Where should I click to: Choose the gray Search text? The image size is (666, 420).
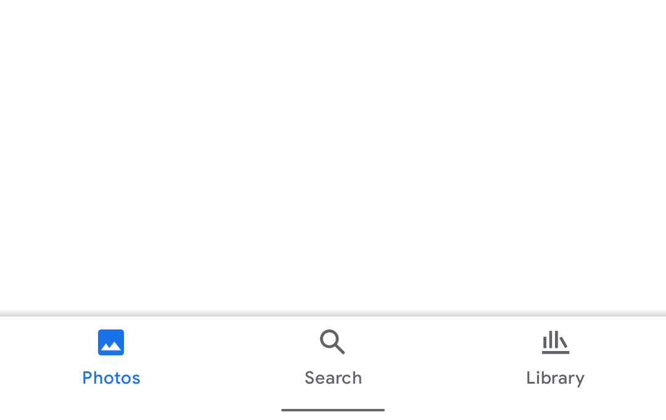[x=334, y=378]
